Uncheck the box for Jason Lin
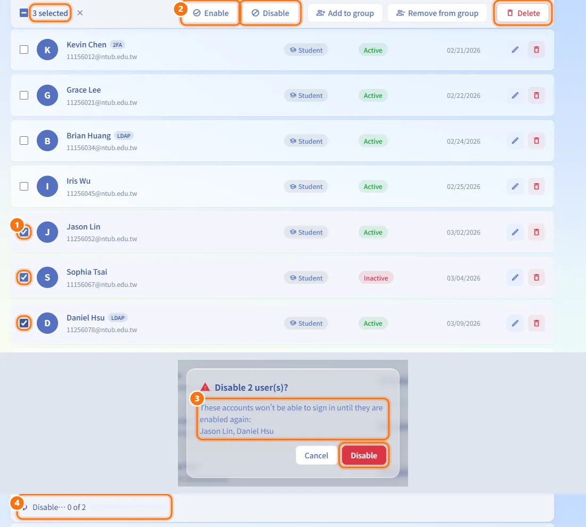Viewport: 586px width, 527px height. tap(24, 232)
